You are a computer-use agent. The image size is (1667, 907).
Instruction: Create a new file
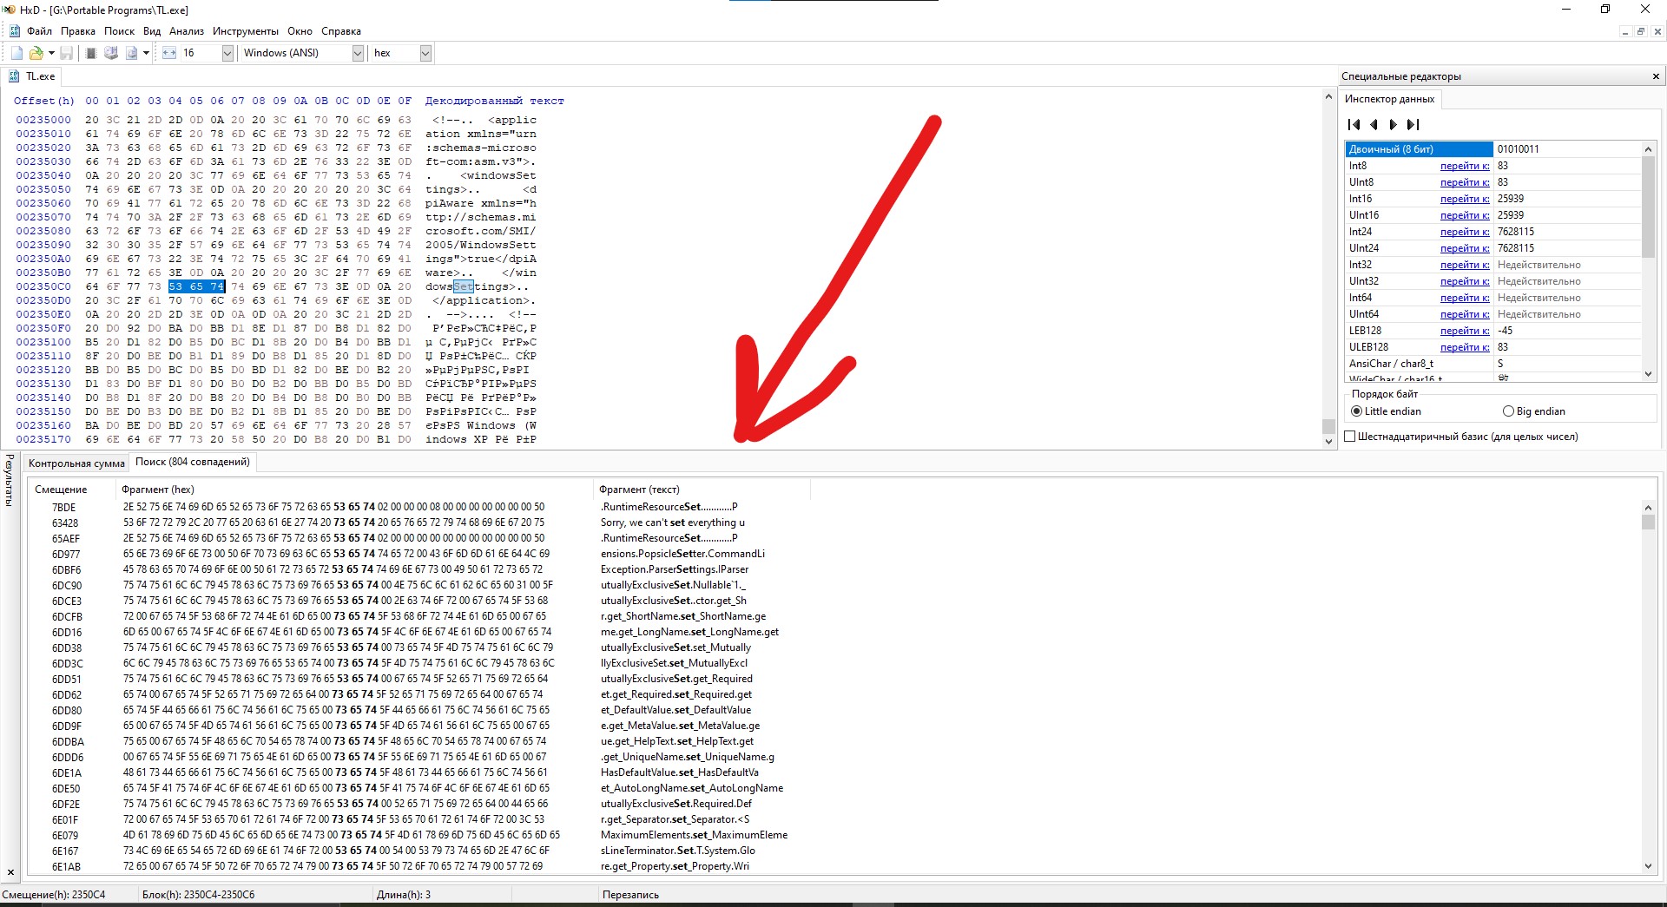(16, 53)
